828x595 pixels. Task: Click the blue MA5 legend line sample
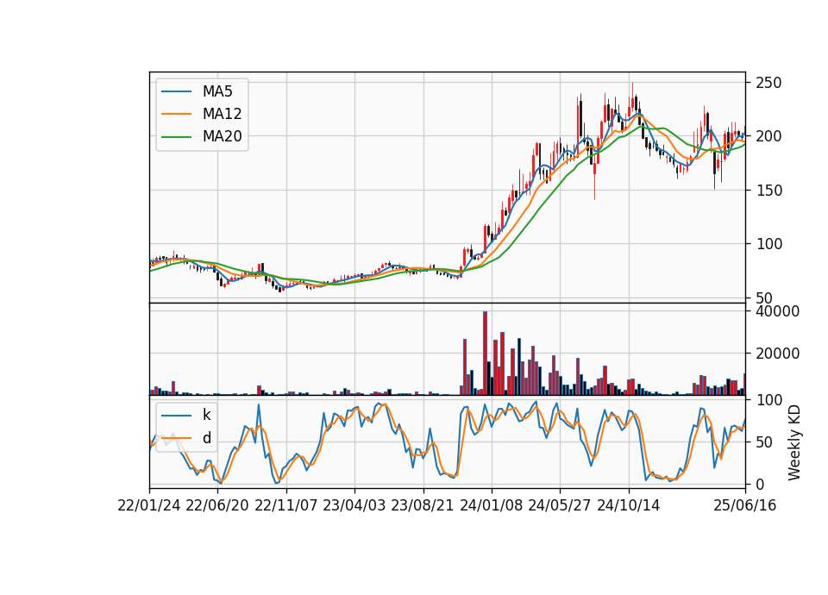[176, 92]
